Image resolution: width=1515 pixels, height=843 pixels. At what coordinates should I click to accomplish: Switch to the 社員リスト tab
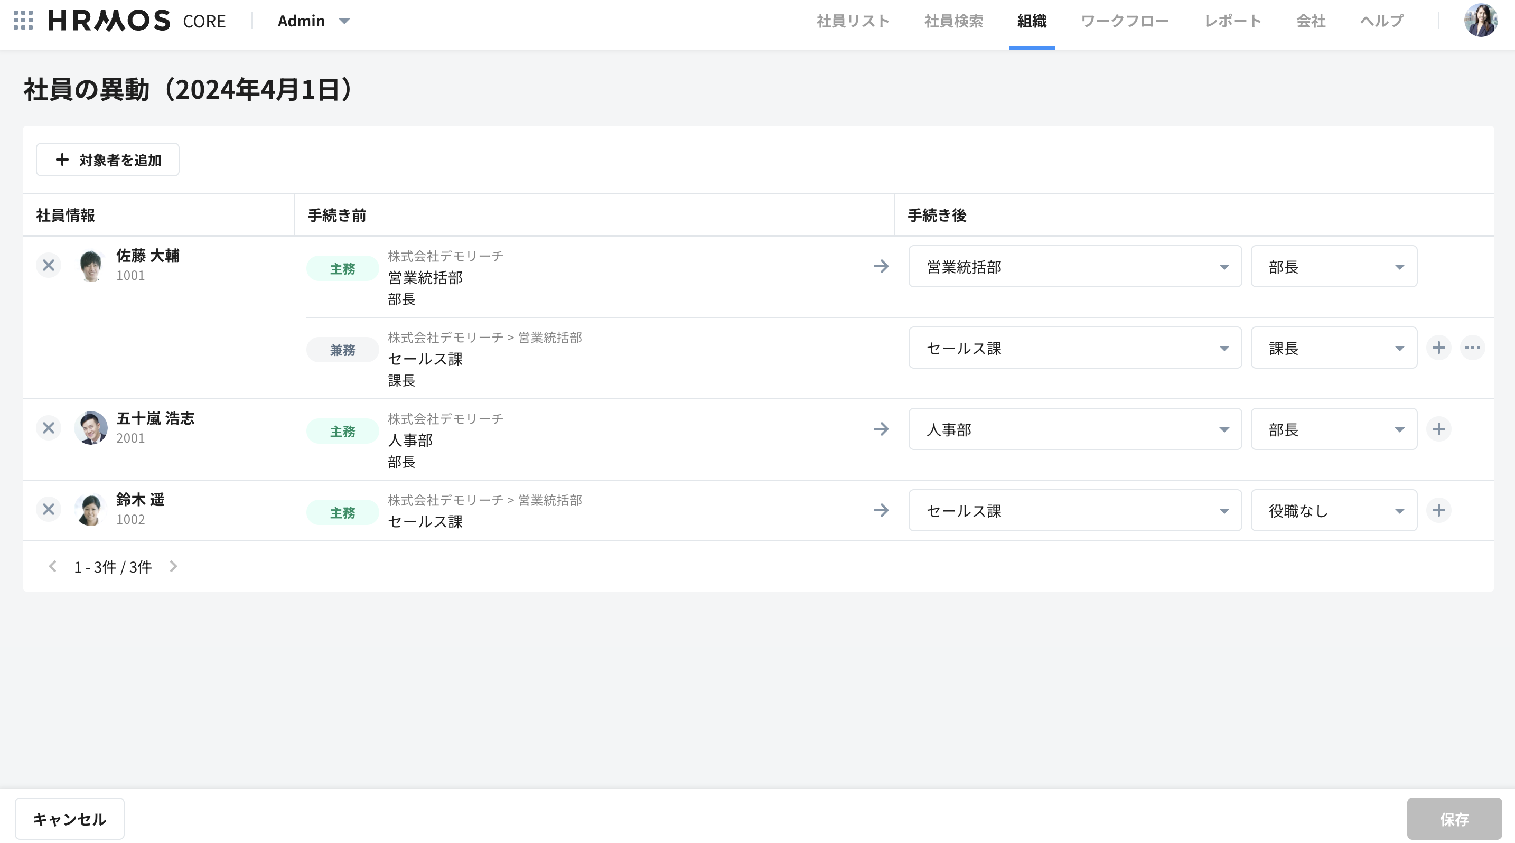pyautogui.click(x=853, y=21)
